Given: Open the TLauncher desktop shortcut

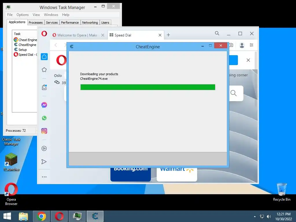Looking at the screenshot, I should (11, 162).
